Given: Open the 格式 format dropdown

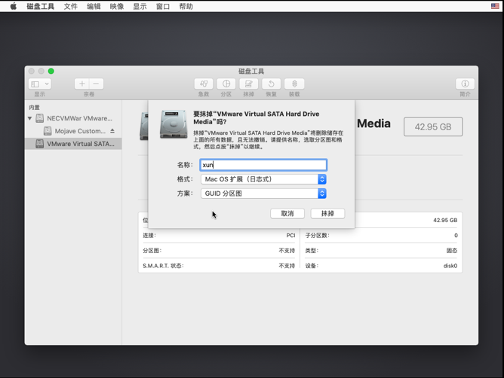Looking at the screenshot, I should (x=263, y=179).
